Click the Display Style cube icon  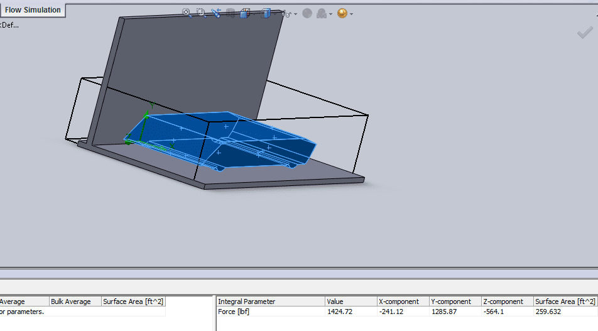coord(266,13)
